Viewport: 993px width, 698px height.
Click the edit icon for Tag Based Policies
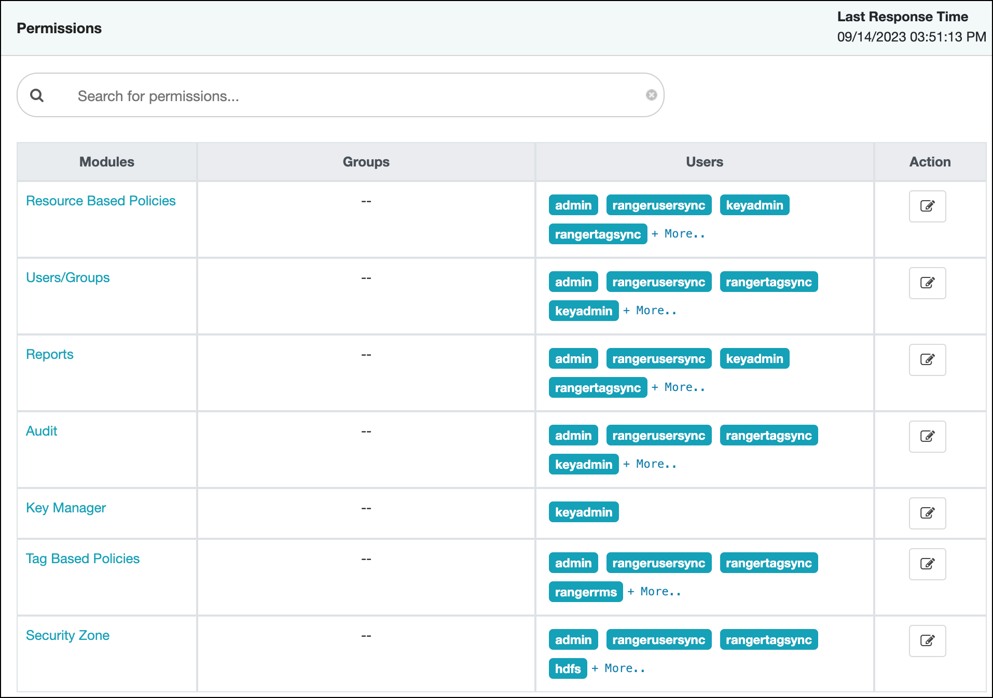click(x=927, y=564)
